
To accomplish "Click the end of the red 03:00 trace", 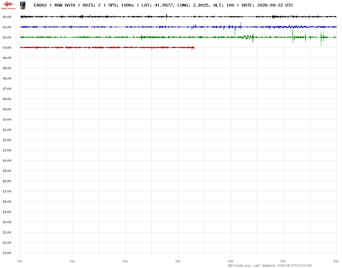I will click(194, 48).
